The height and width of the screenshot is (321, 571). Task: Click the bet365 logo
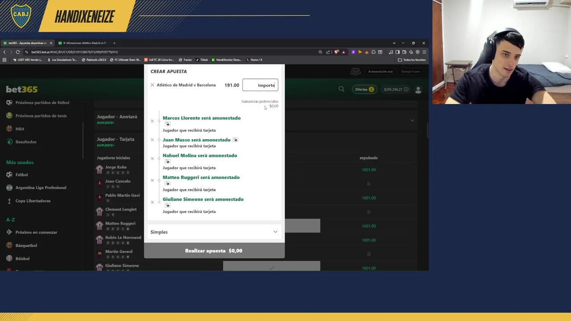[22, 90]
